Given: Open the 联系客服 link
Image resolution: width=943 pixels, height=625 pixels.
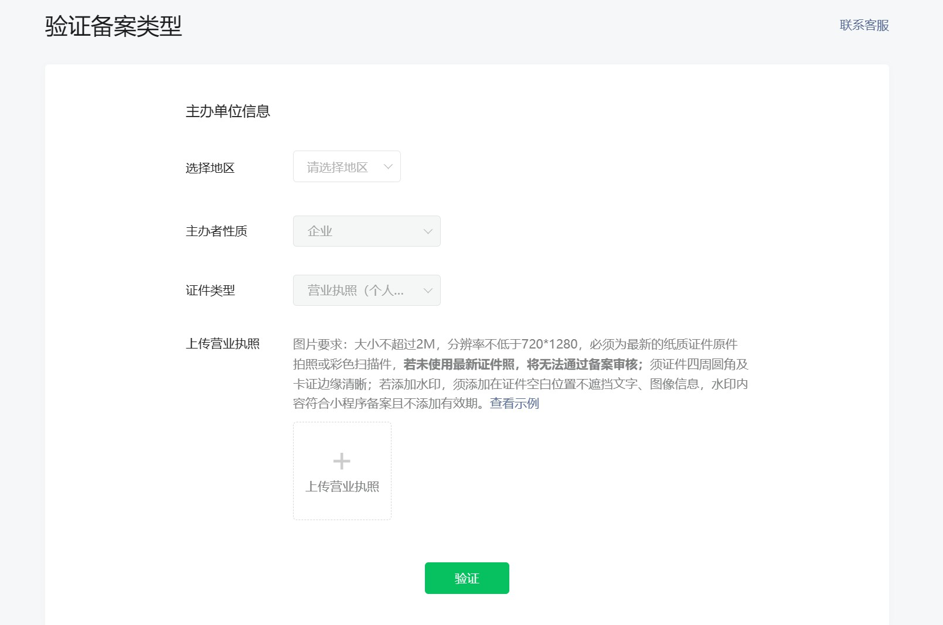Looking at the screenshot, I should pyautogui.click(x=864, y=25).
